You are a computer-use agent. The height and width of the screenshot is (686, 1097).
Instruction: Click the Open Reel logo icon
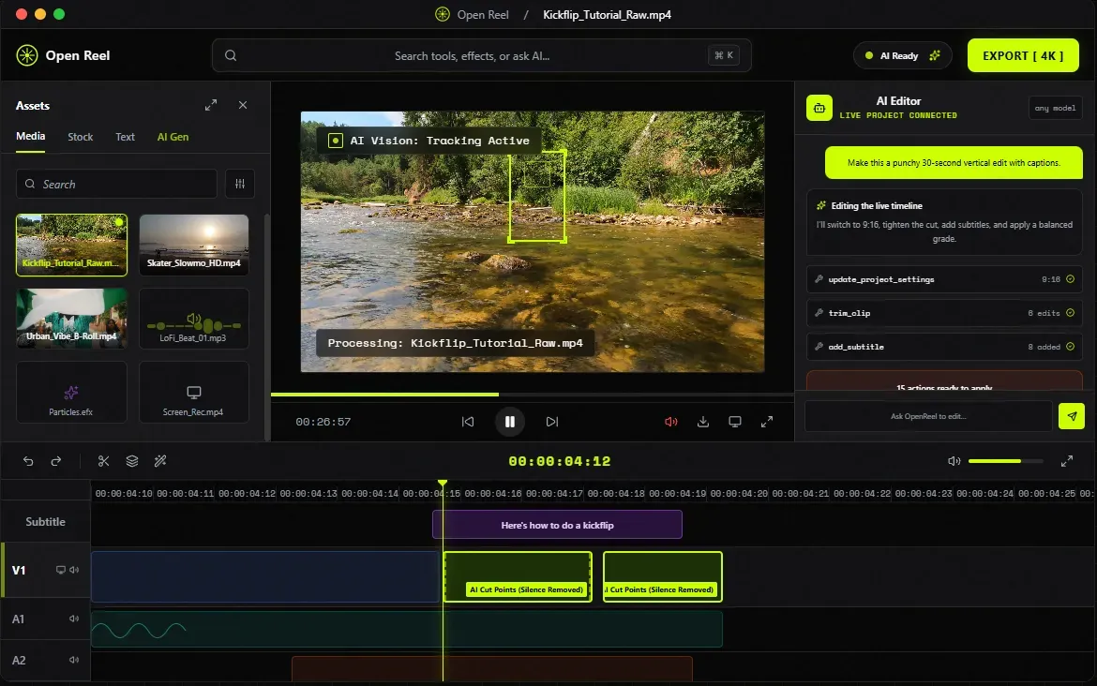(x=27, y=55)
